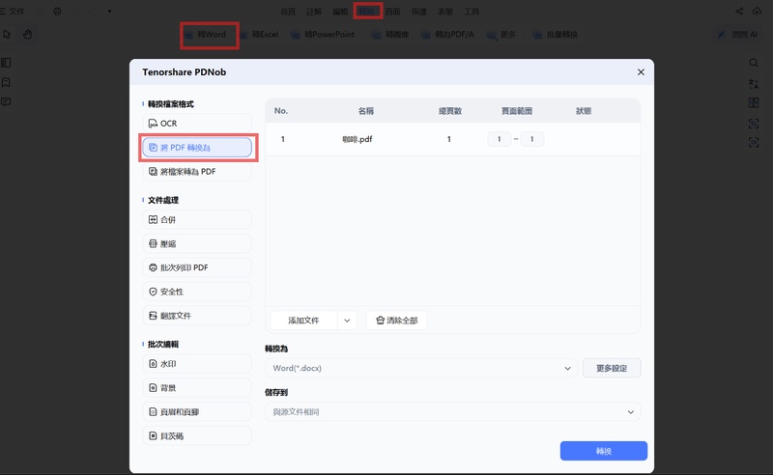The height and width of the screenshot is (475, 773).
Task: Click the blue 轉換 convert button
Action: (x=603, y=451)
